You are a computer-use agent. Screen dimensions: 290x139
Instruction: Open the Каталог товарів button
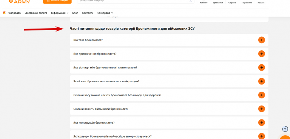[x=57, y=2]
